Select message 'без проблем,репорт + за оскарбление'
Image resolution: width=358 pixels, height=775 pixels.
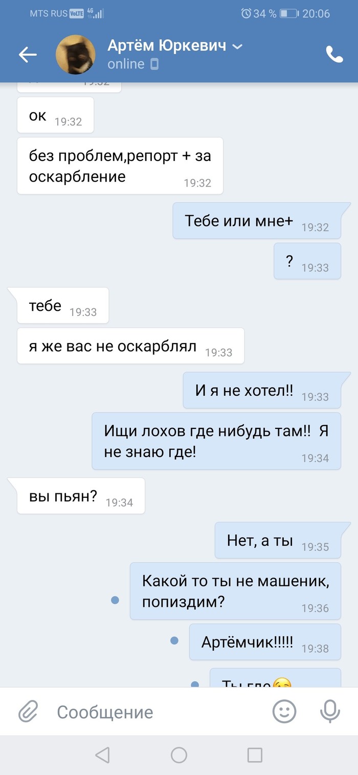[x=120, y=166]
